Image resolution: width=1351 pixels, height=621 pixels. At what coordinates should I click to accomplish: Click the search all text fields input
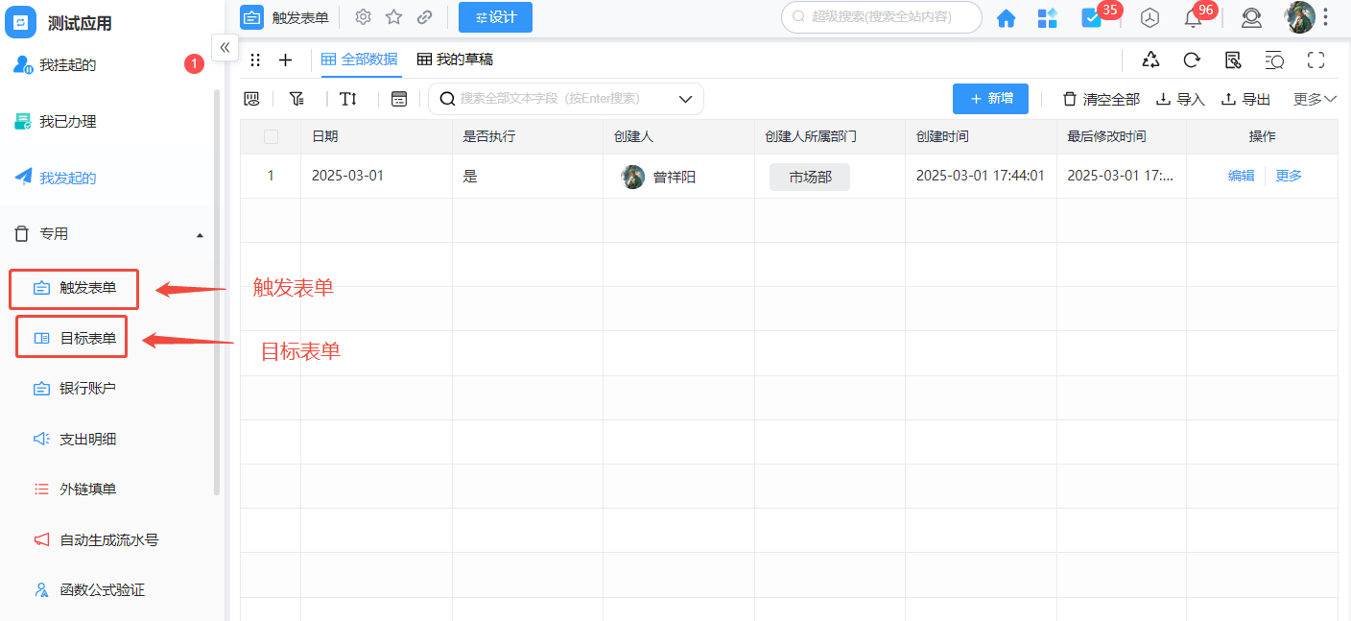(557, 99)
